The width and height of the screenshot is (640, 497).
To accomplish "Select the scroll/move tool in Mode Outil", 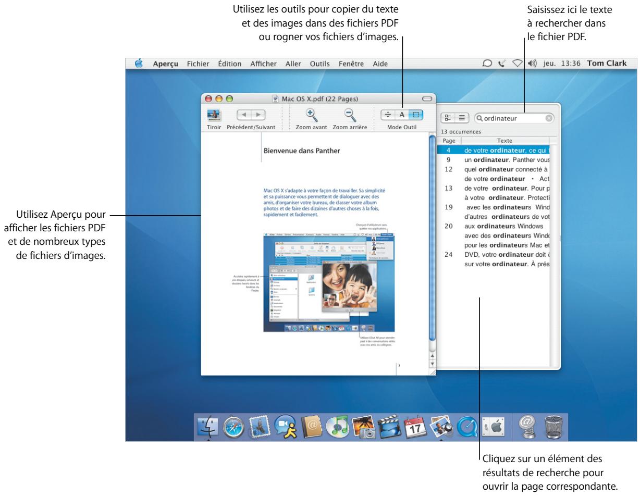I will [388, 115].
